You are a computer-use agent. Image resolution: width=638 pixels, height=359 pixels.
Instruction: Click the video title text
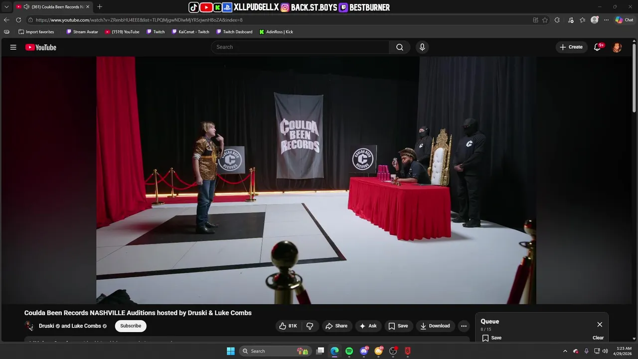click(x=138, y=313)
